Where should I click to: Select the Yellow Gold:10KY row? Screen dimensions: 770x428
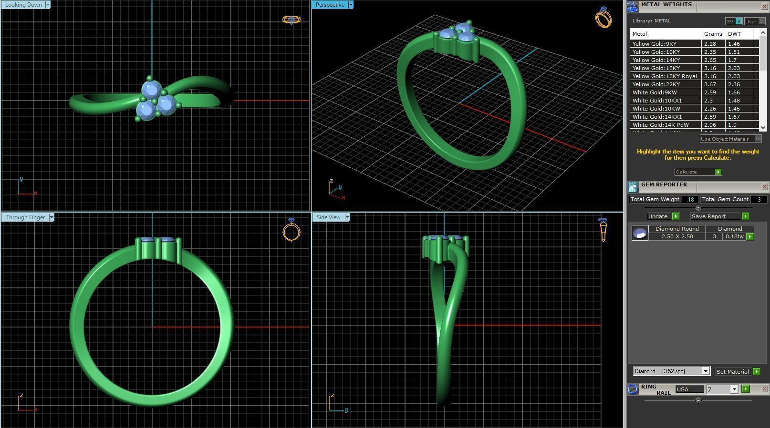click(x=694, y=51)
